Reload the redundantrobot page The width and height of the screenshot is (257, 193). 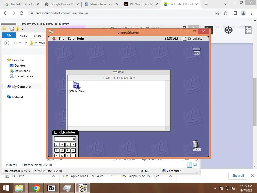coord(22,13)
